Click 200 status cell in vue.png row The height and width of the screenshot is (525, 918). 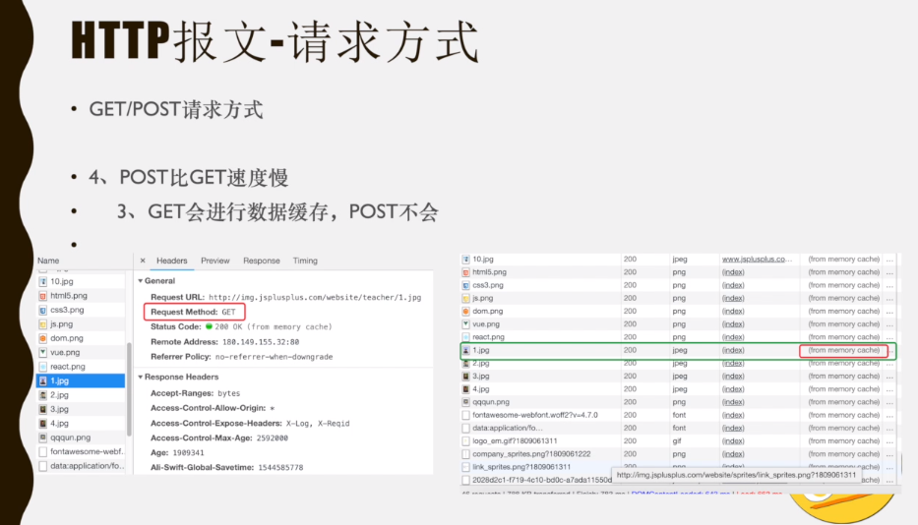click(x=630, y=323)
